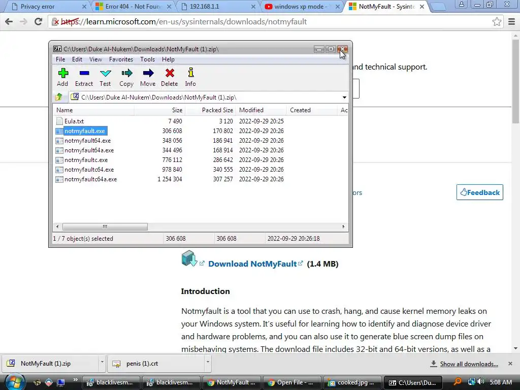The height and width of the screenshot is (390, 520).
Task: Click the volume icon in system tray
Action: [x=480, y=382]
